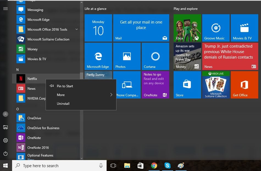Open the Xbox Live Solitaire Collection tile
The width and height of the screenshot is (261, 171).
click(x=216, y=85)
